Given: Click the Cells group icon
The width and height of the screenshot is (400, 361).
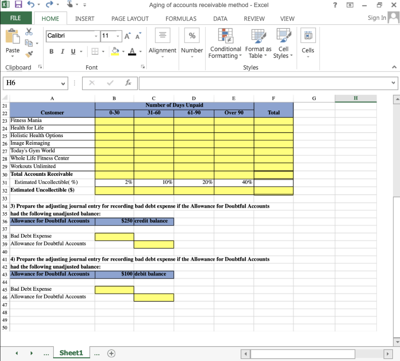Looking at the screenshot, I should click(x=308, y=35).
